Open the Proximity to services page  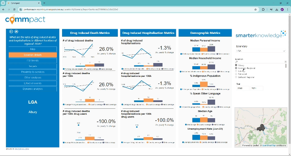pos(33,72)
